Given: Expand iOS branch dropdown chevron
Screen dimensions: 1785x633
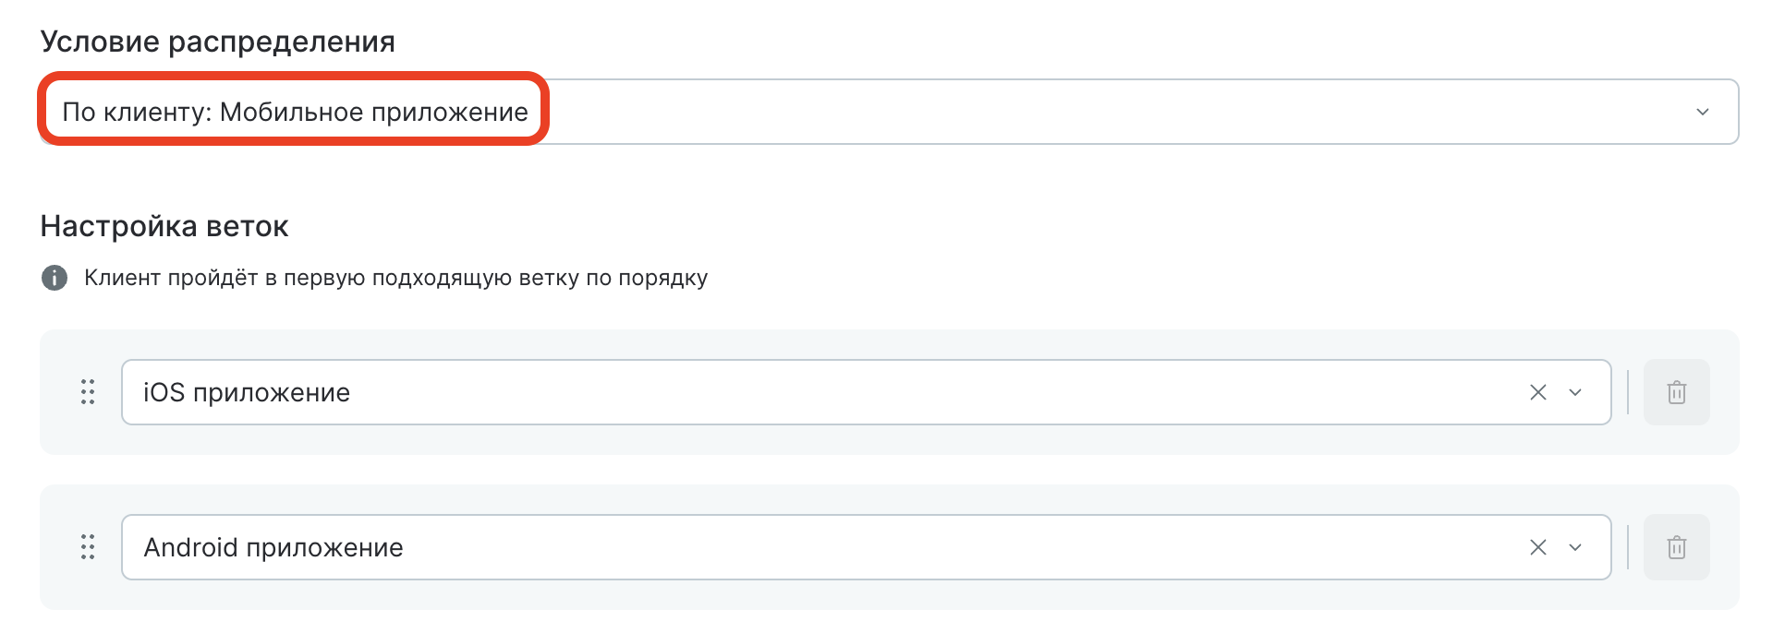Looking at the screenshot, I should coord(1575,392).
